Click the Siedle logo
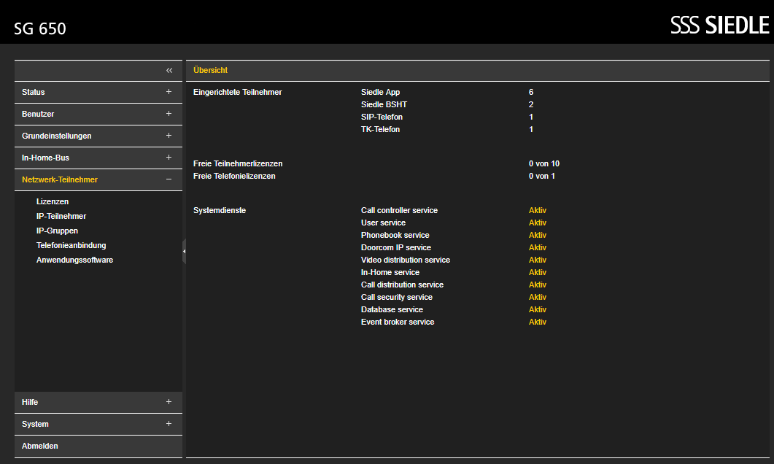 click(720, 26)
